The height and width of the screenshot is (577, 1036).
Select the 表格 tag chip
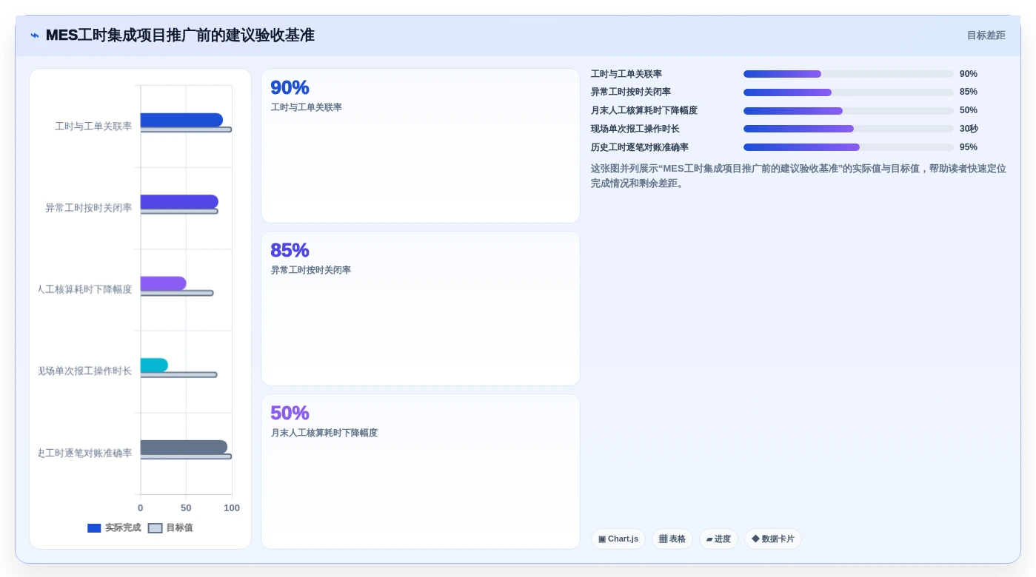(x=672, y=539)
